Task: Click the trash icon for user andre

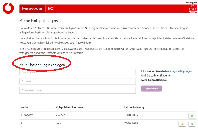Action: [x=192, y=124]
